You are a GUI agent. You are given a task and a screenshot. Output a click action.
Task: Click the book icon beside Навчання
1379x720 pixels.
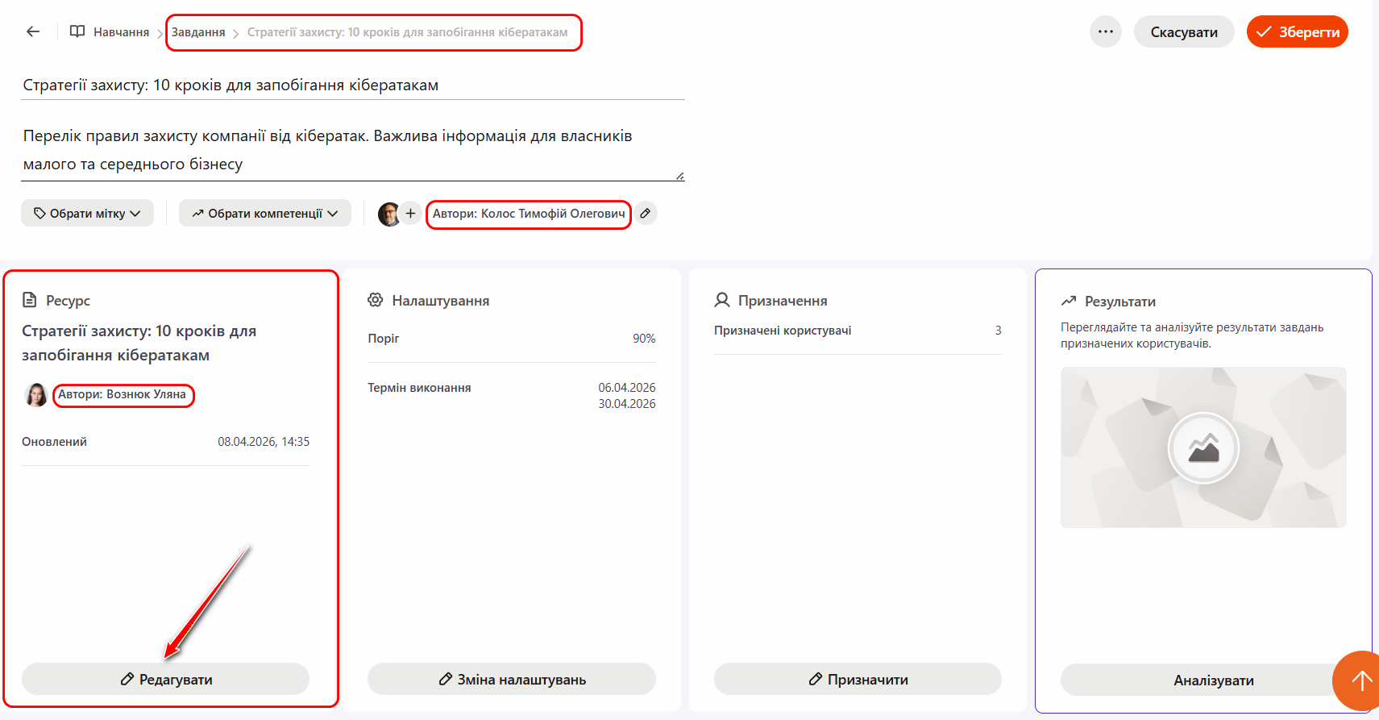[x=77, y=31]
